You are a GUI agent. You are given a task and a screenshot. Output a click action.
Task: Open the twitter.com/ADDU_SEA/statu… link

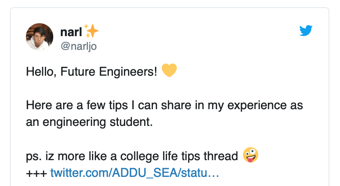(135, 173)
